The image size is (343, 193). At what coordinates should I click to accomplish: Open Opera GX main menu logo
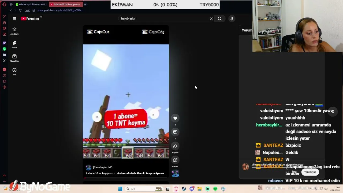[4, 4]
